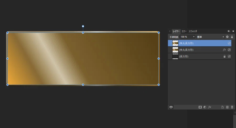
Task: Open fx effects icon on second 角丸長方形 layer
Action: (224, 50)
